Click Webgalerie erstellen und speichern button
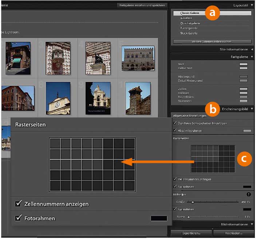This screenshot has height=239, width=256. 142,5
